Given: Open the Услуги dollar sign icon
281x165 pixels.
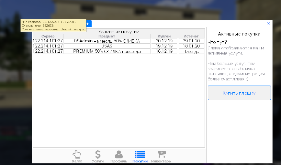Looking at the screenshot, I should click(97, 154).
